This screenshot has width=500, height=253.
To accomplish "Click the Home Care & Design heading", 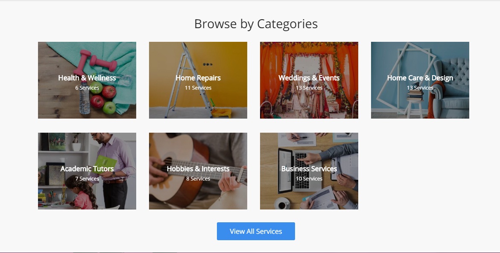I will (420, 78).
